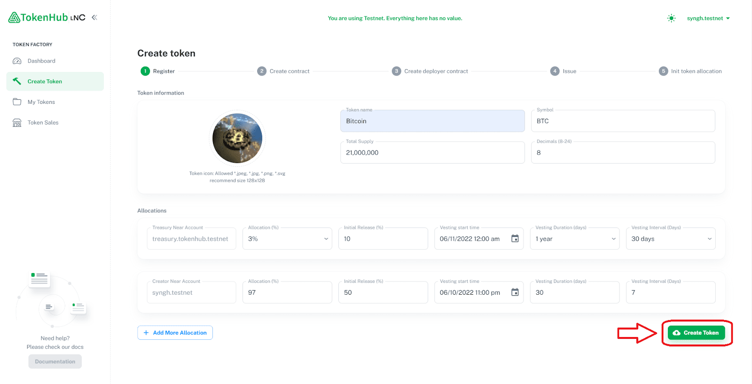Image resolution: width=752 pixels, height=384 pixels.
Task: Open Create Token in sidebar
Action: [x=55, y=81]
